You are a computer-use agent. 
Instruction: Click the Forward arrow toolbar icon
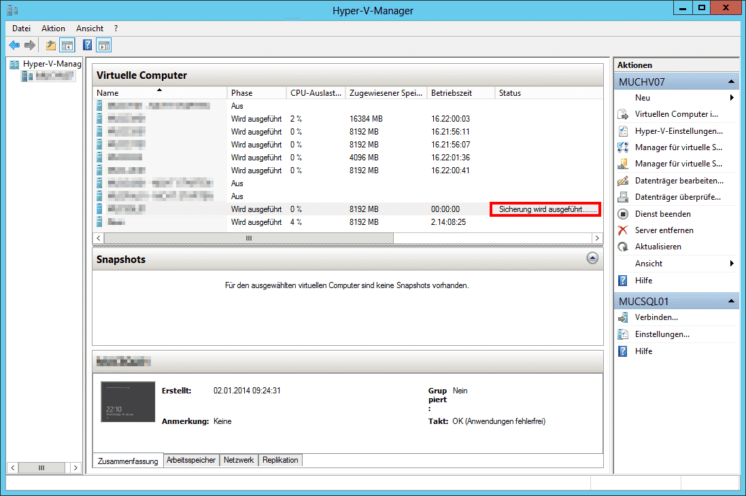pos(30,45)
